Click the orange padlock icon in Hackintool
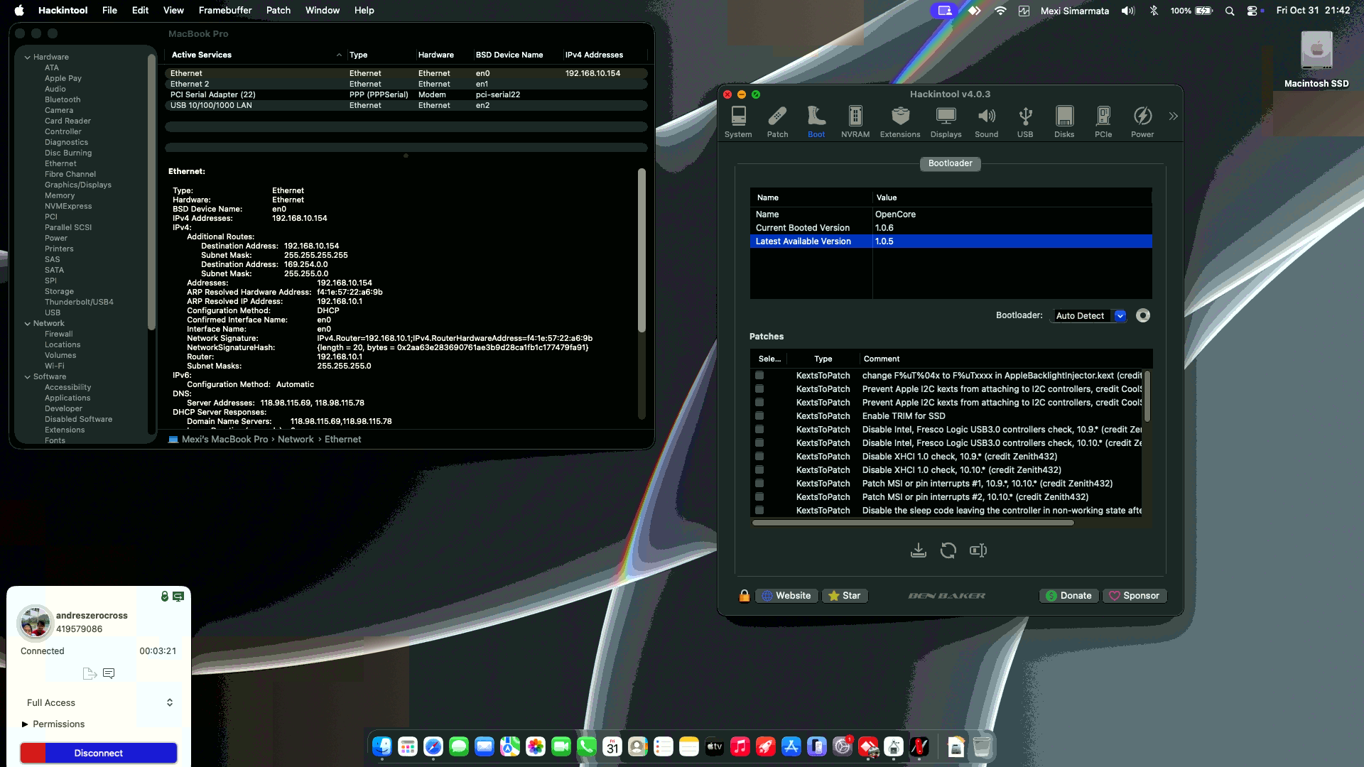Viewport: 1364px width, 767px height. 744,596
